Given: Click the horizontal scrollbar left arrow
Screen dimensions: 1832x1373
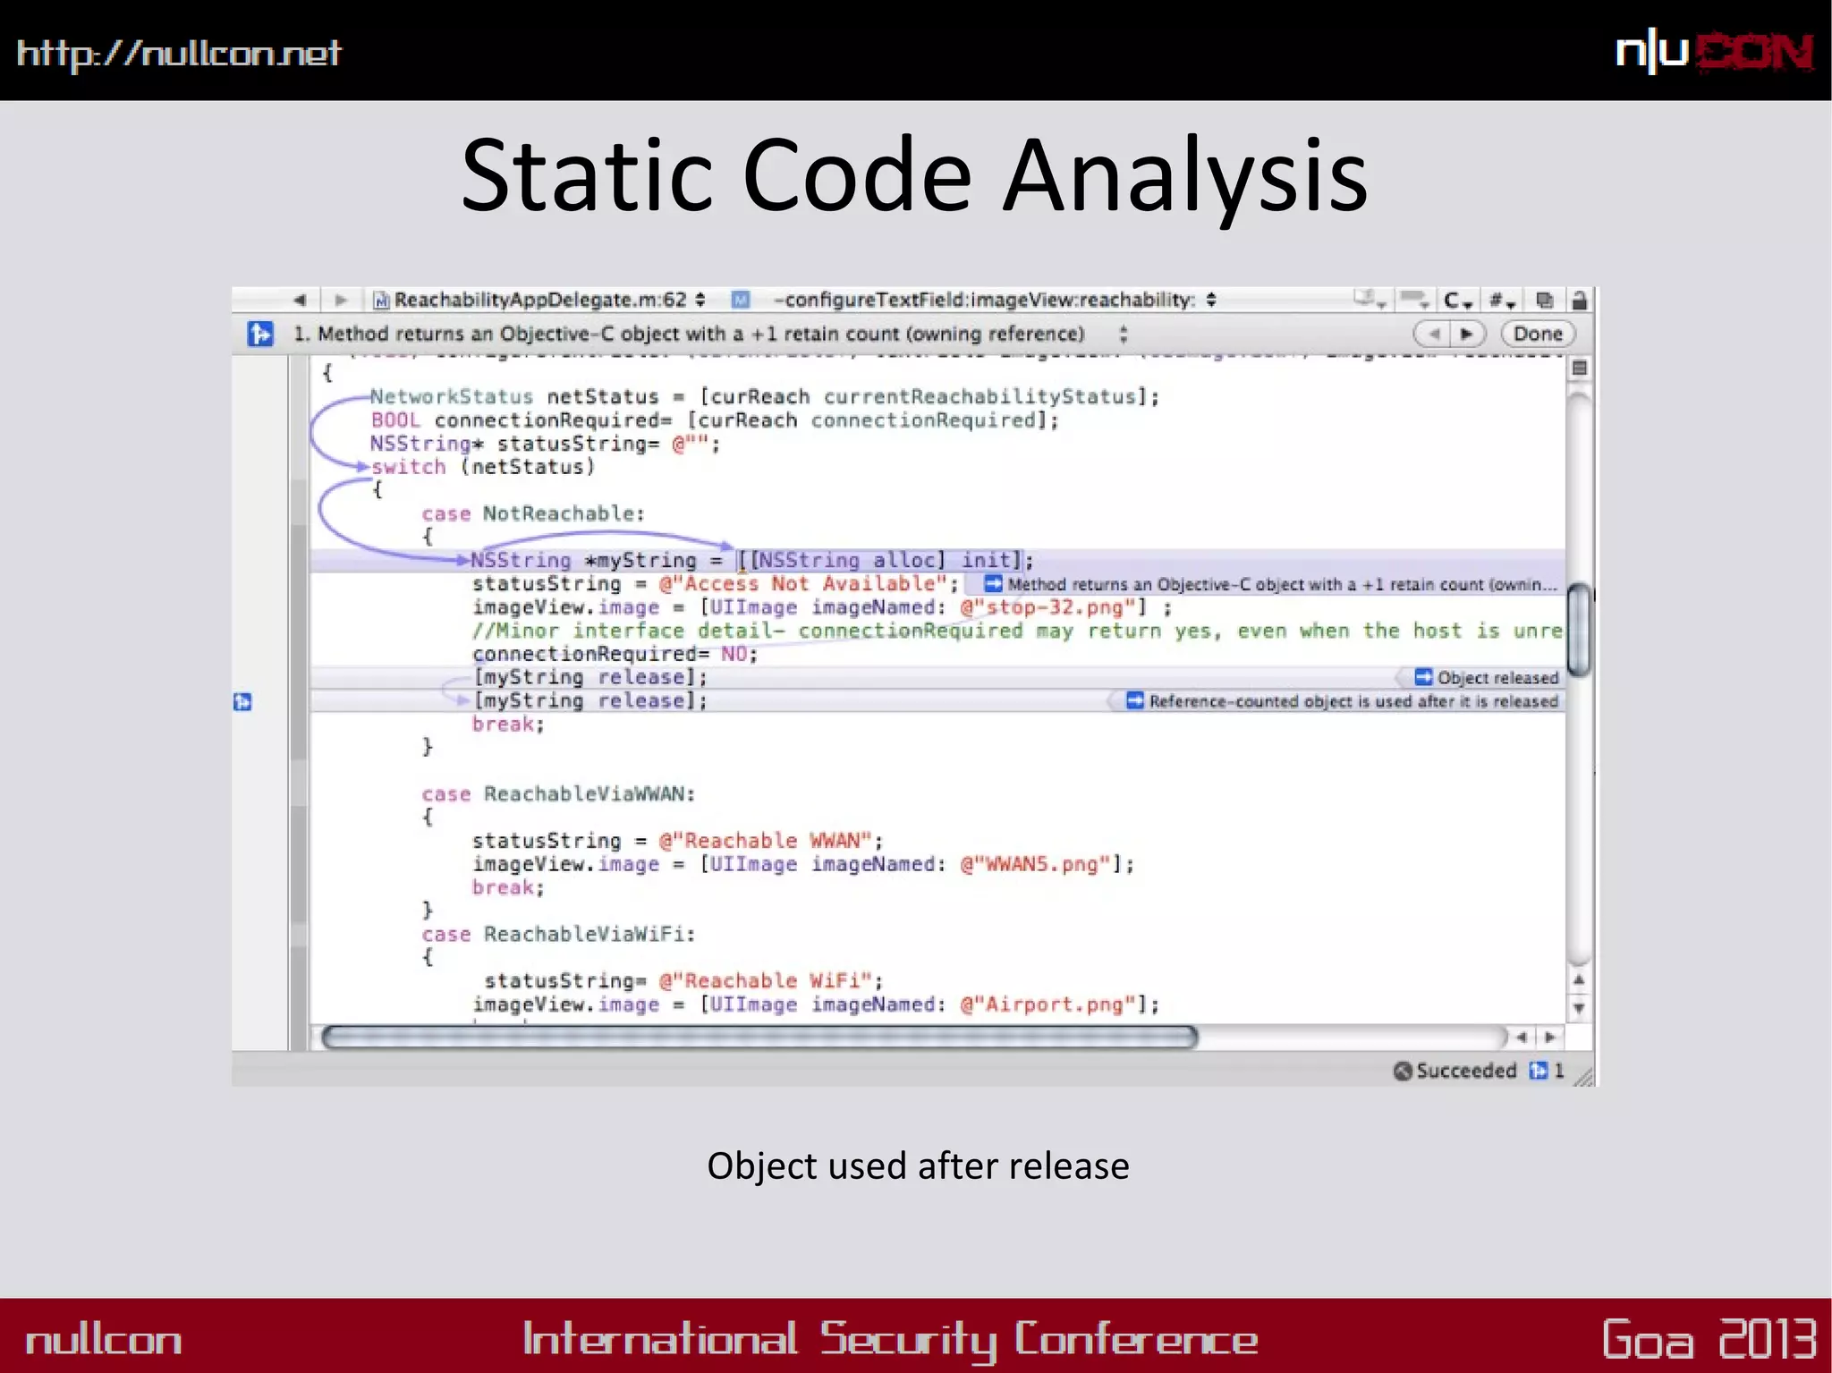Looking at the screenshot, I should [x=1522, y=1038].
